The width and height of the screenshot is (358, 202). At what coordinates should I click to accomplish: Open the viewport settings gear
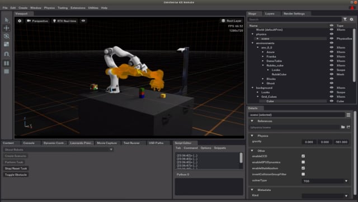20,21
